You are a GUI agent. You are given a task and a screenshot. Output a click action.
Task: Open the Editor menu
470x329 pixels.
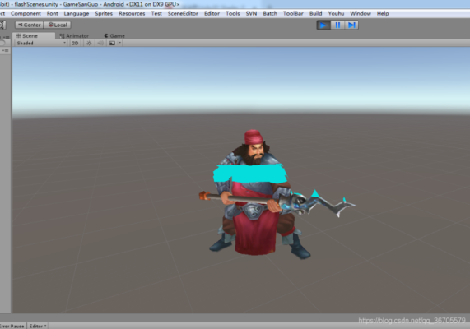pos(212,13)
